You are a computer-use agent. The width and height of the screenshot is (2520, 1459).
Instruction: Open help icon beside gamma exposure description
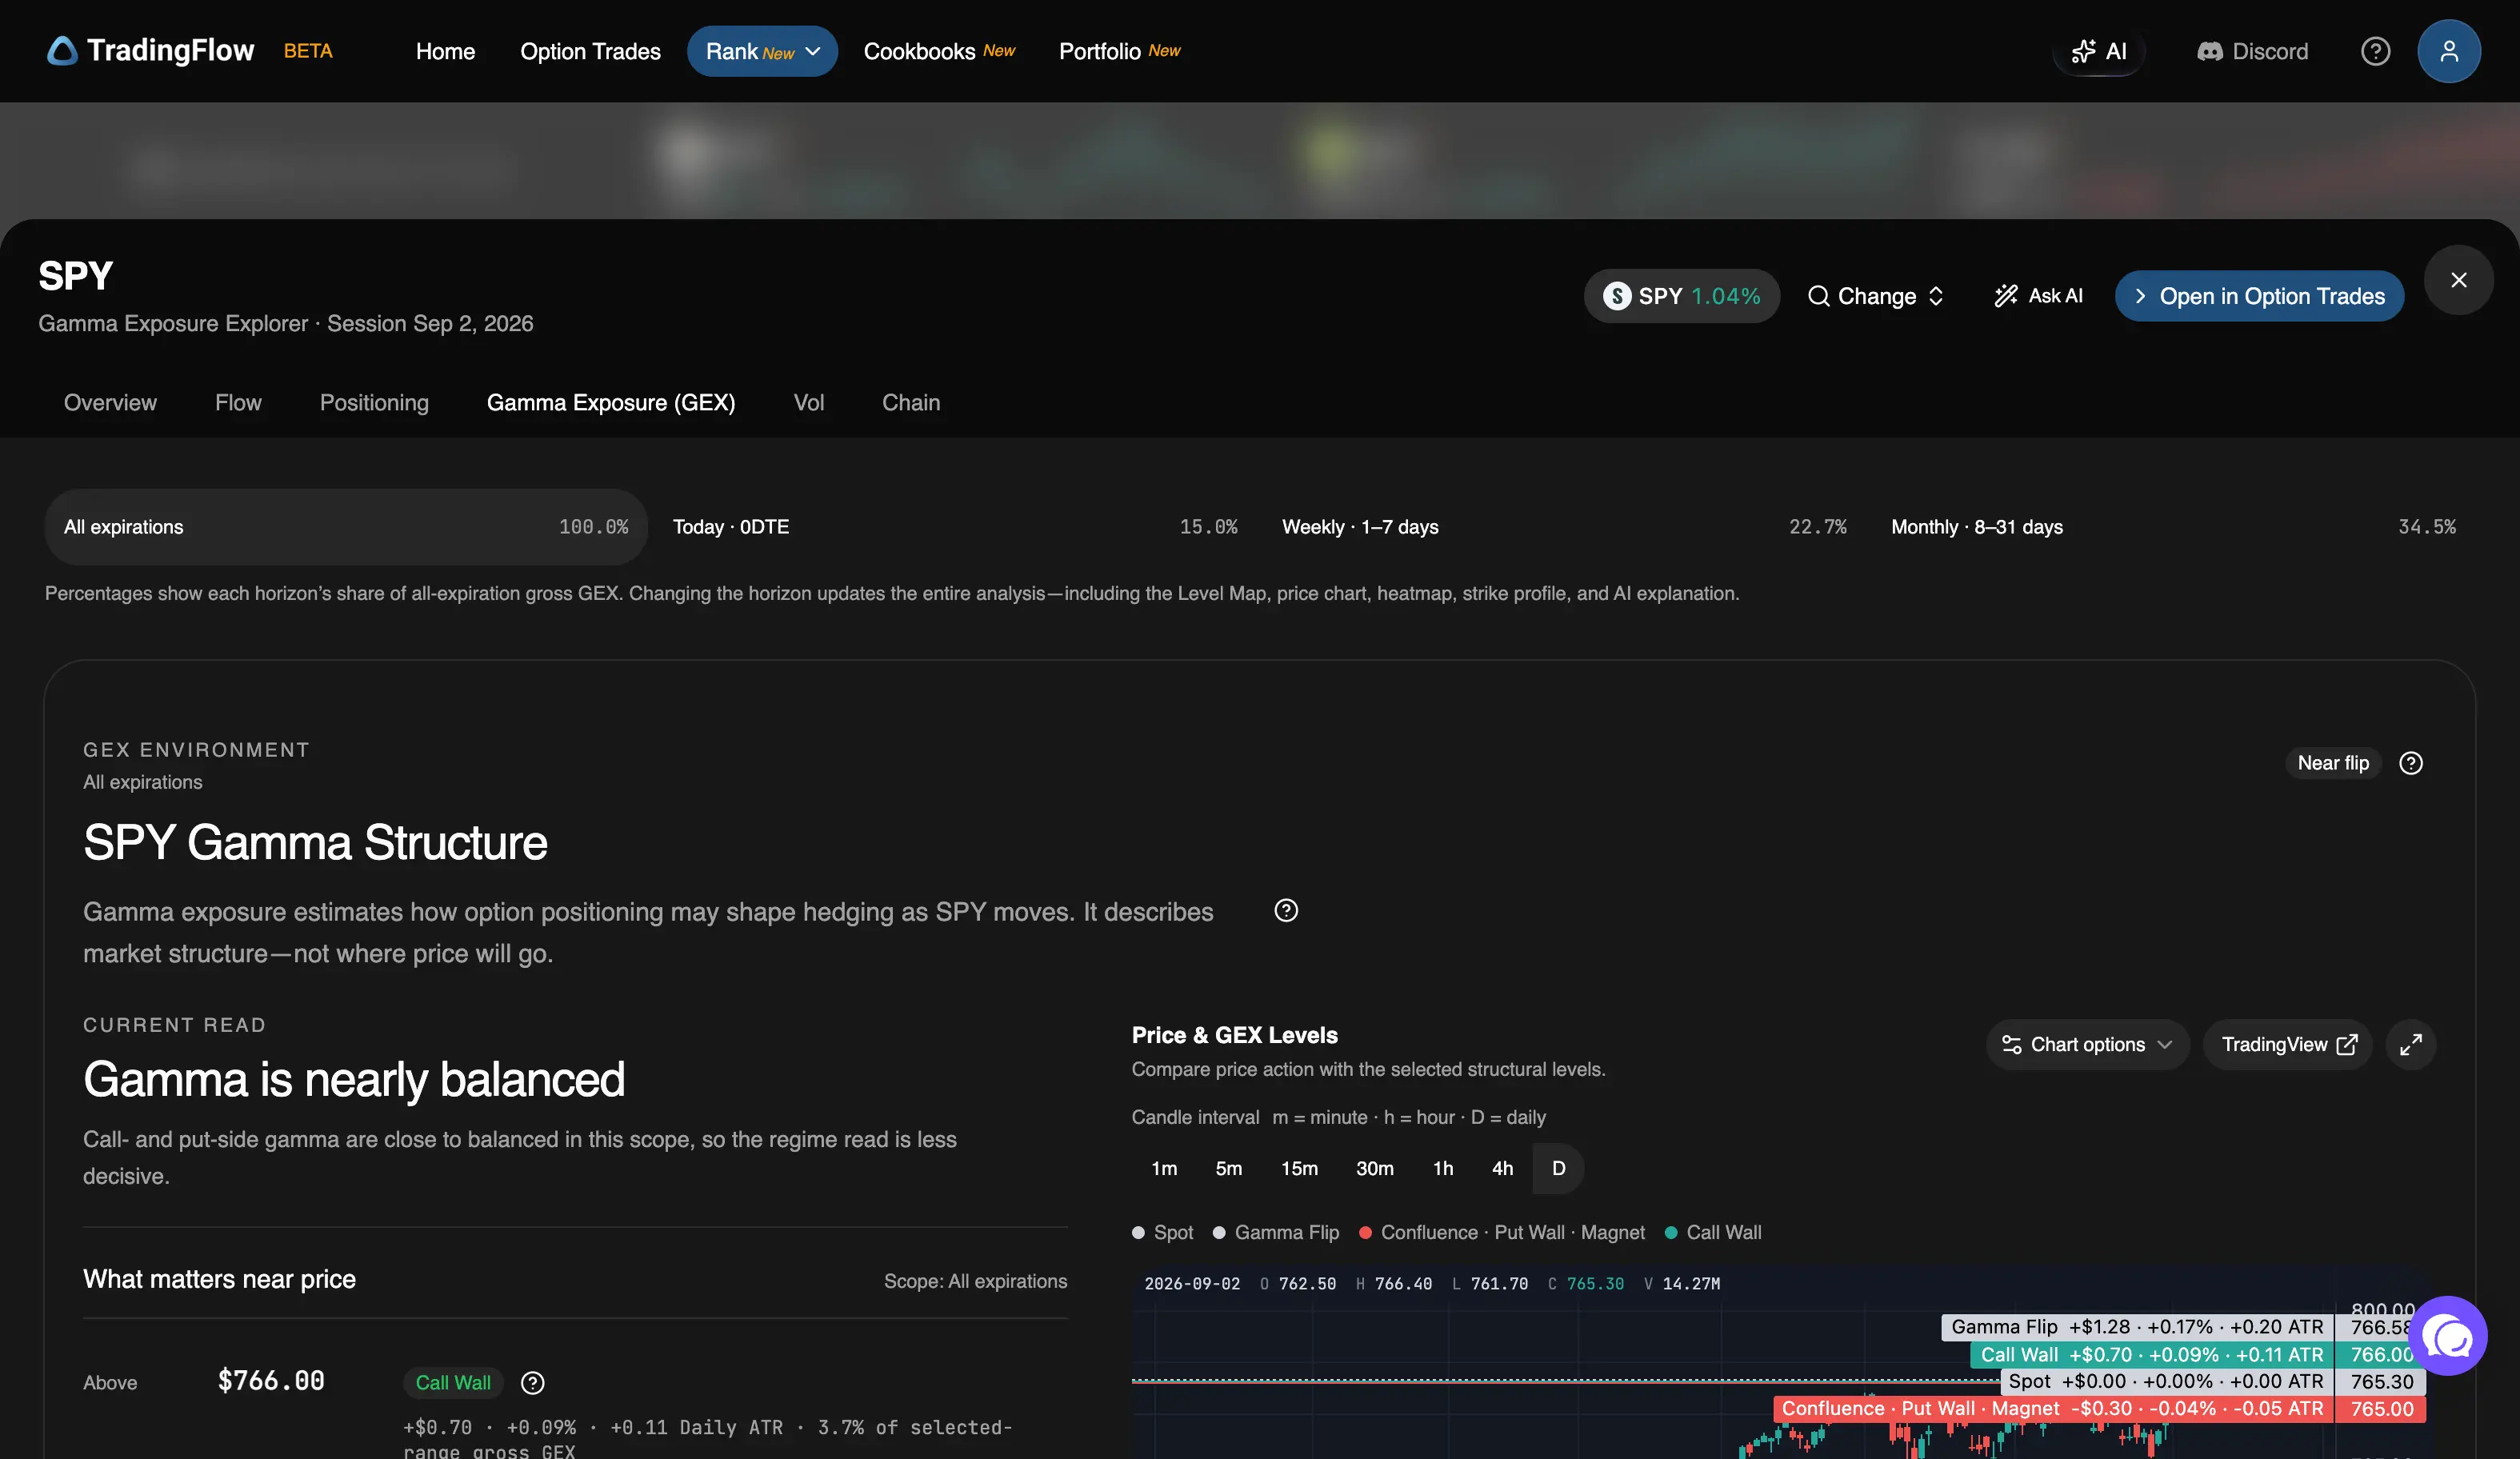click(1286, 910)
